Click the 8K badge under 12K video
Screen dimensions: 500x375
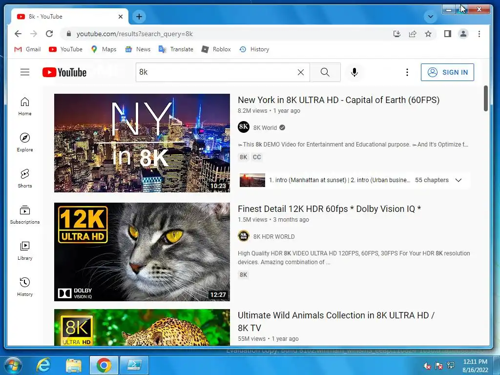tap(243, 275)
